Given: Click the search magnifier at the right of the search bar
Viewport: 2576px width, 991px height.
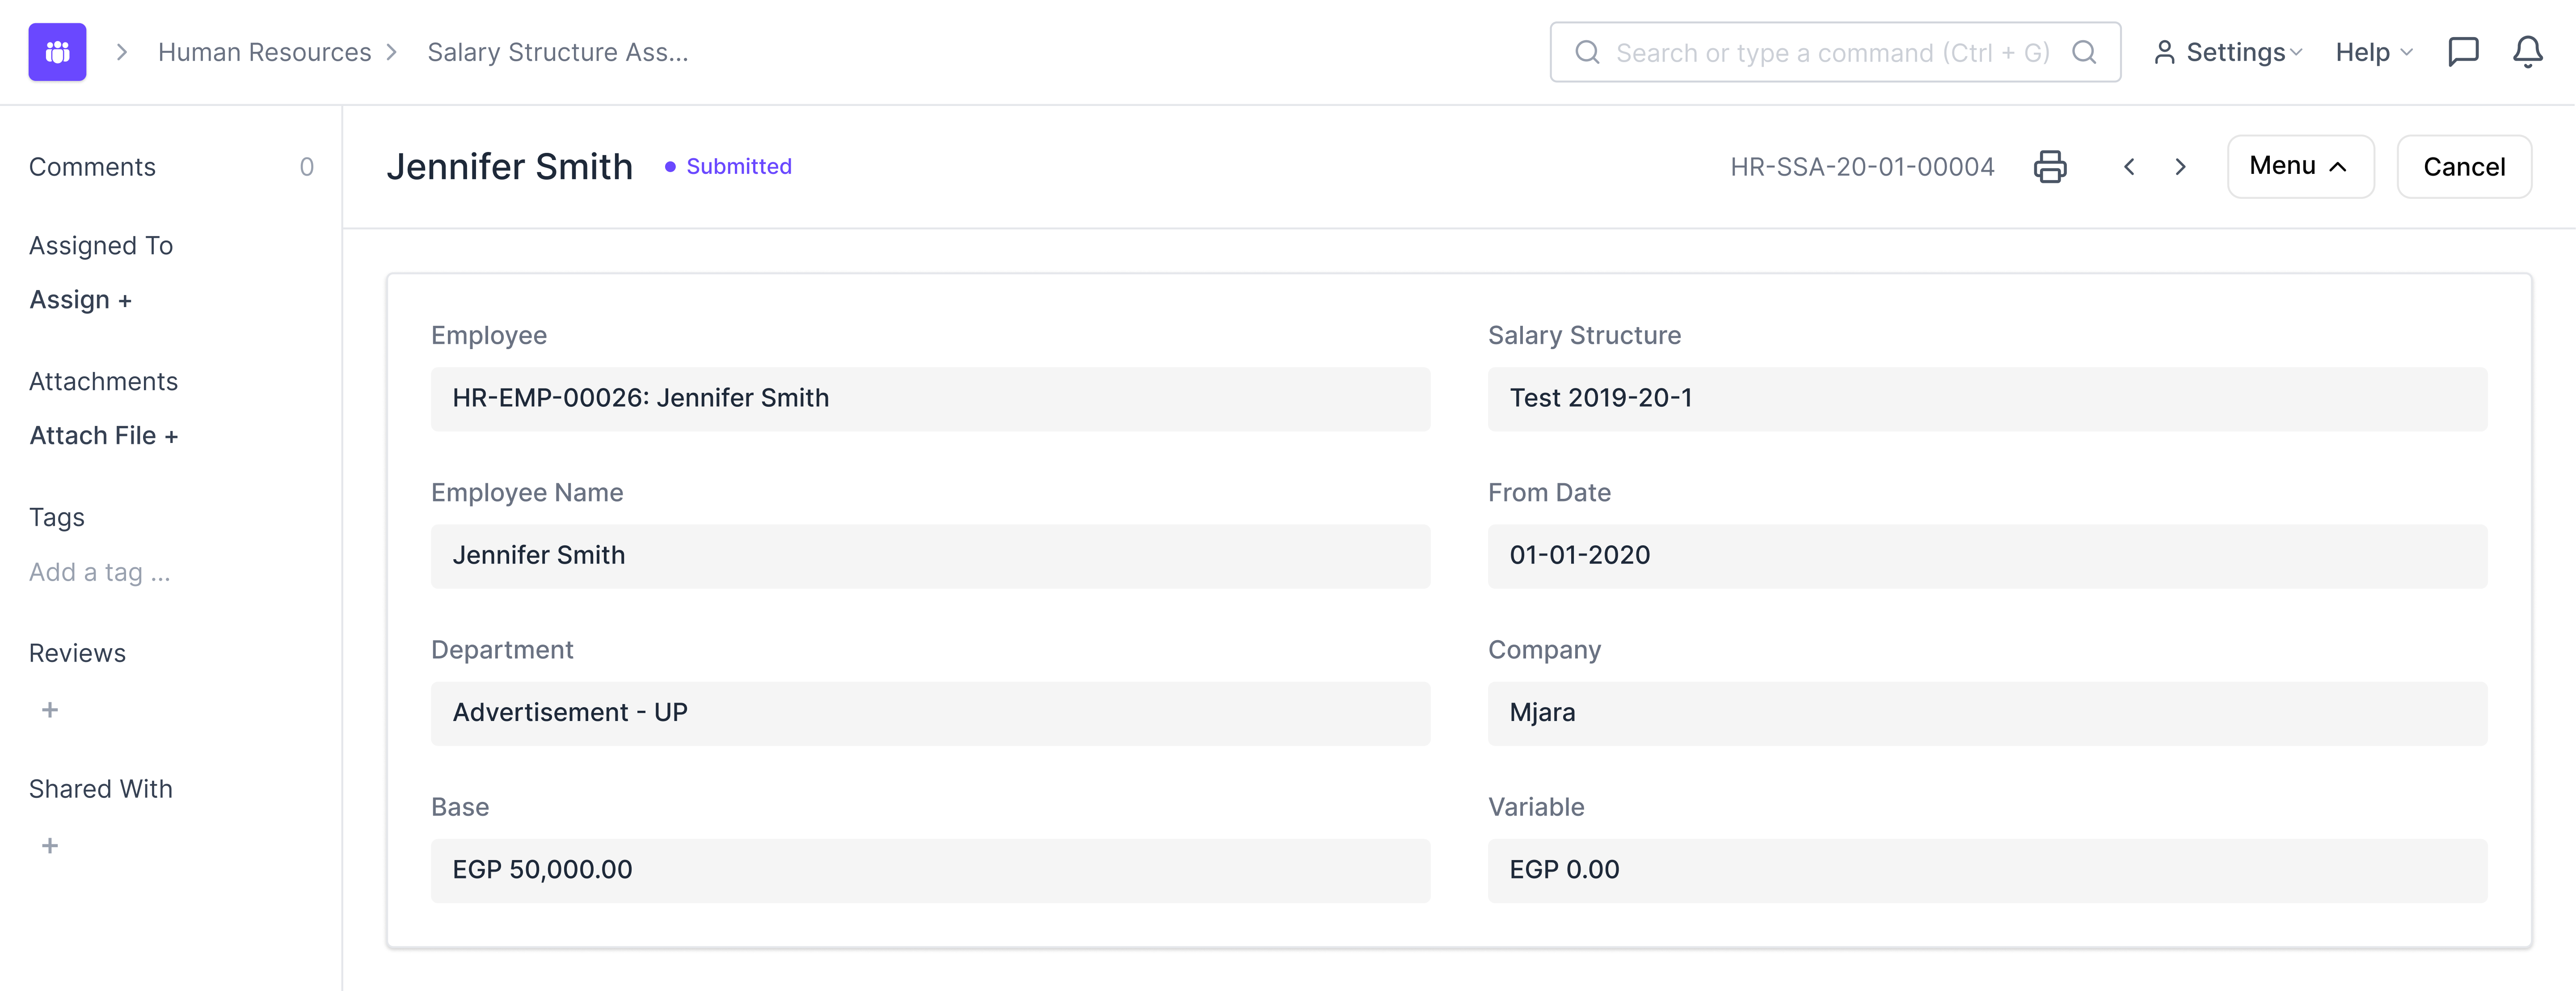Looking at the screenshot, I should pyautogui.click(x=2084, y=52).
